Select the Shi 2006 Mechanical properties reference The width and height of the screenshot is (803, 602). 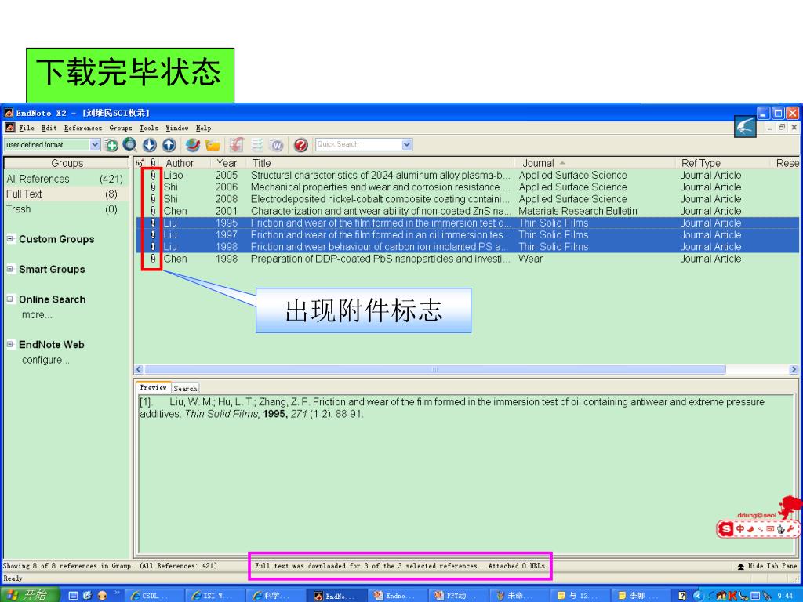tap(467, 187)
